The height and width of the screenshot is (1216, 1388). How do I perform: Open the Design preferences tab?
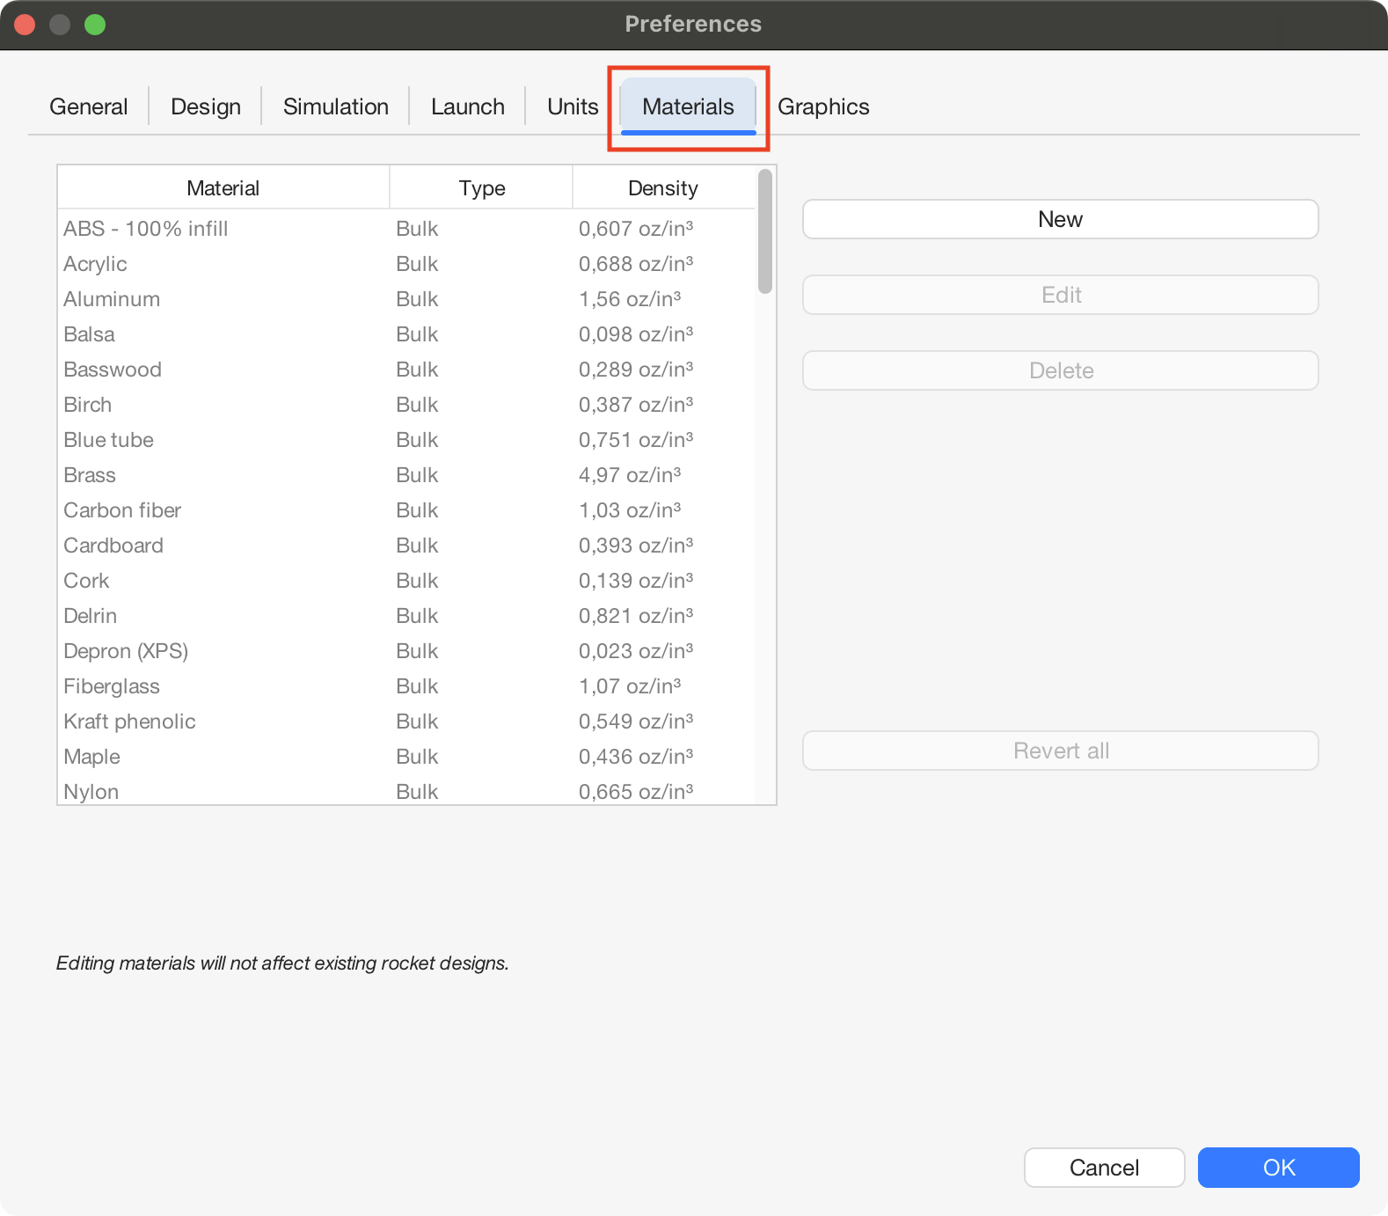click(206, 106)
